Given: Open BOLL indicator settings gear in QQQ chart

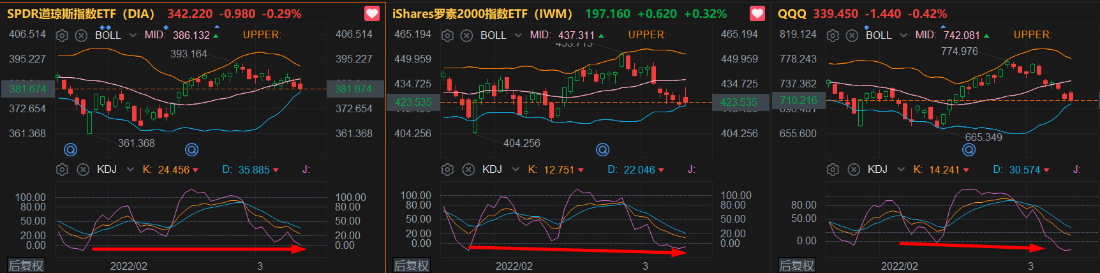Looking at the screenshot, I should pos(833,36).
